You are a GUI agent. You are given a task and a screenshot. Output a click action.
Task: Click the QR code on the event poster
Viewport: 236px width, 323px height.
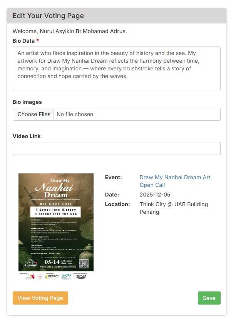coord(84,264)
